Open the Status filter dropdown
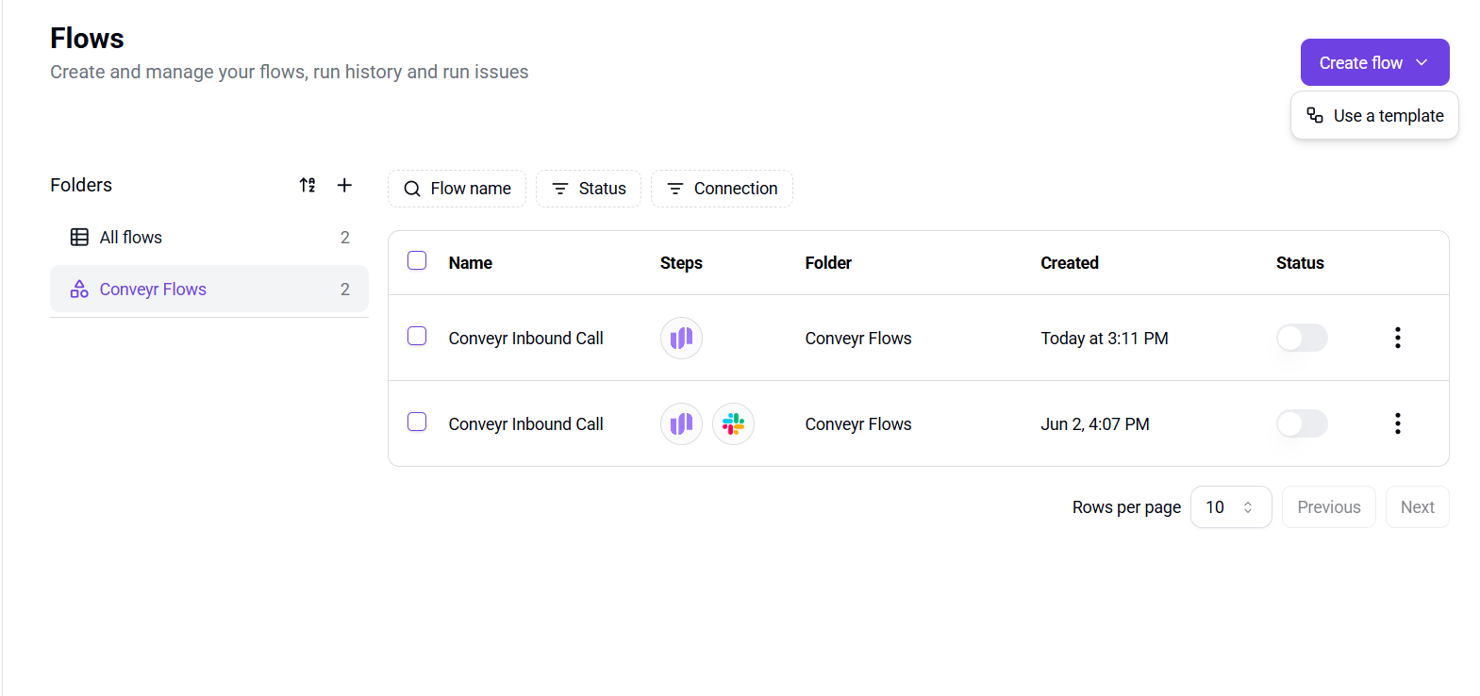Viewport: 1480px width, 696px height. click(x=589, y=189)
